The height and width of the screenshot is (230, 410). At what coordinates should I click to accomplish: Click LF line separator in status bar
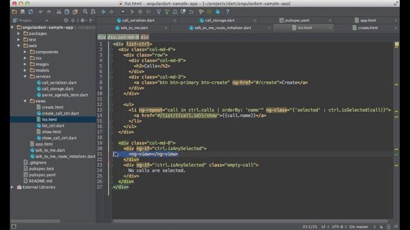coord(324,227)
